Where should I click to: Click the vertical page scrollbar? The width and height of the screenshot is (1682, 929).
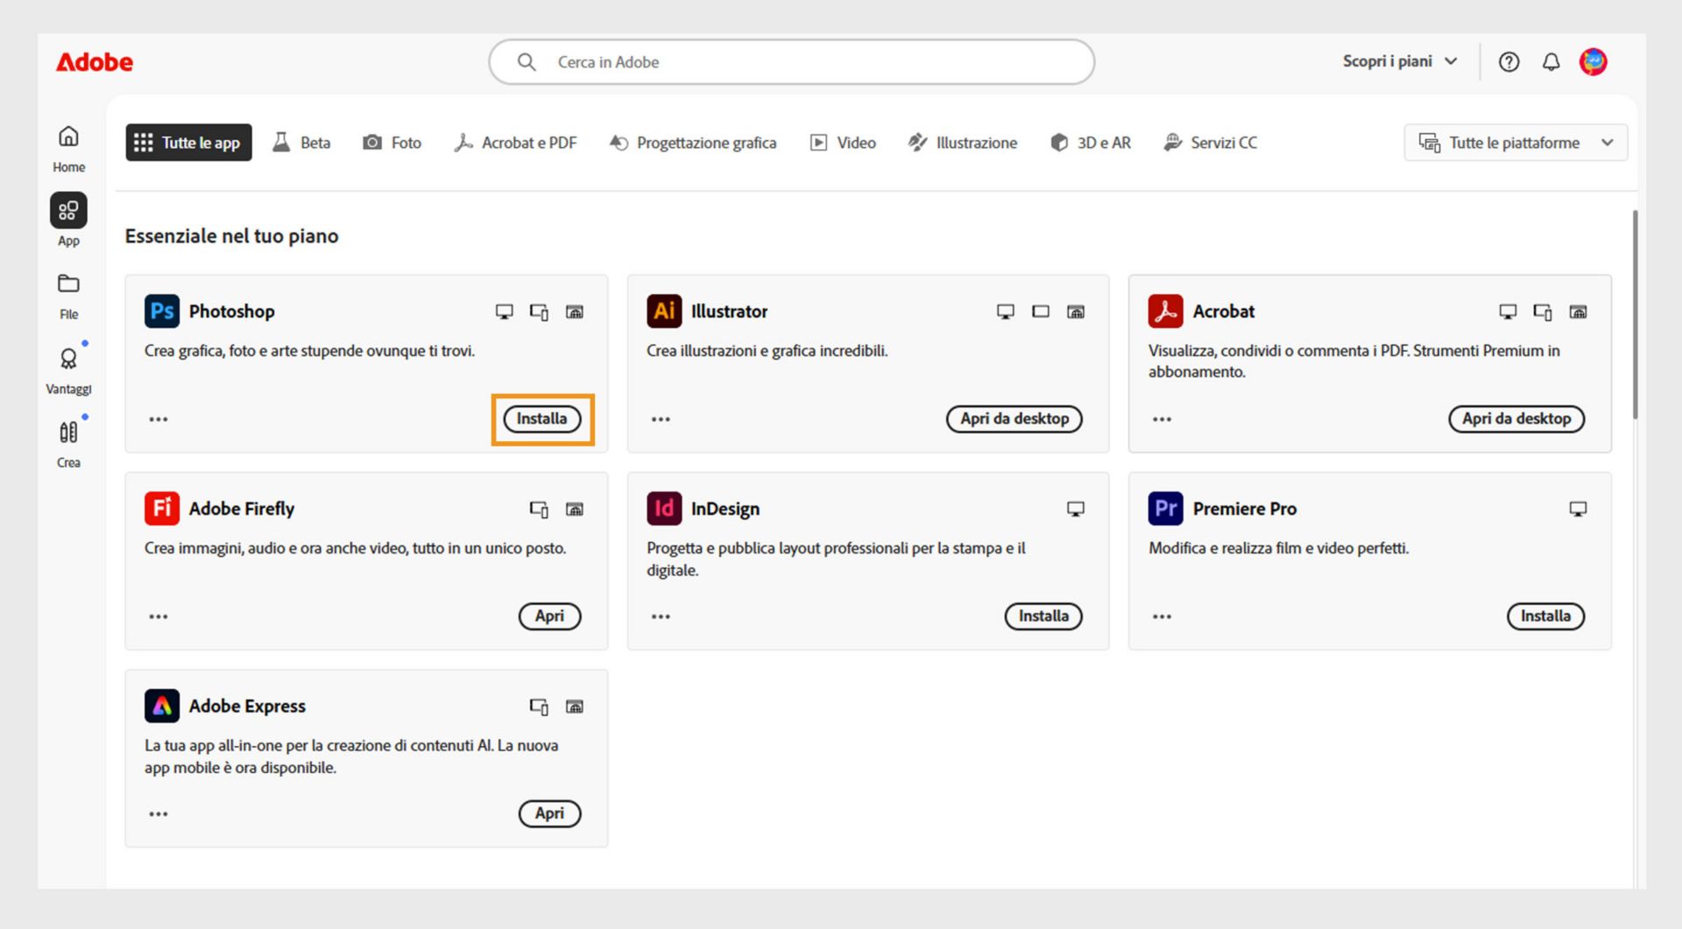click(1635, 315)
